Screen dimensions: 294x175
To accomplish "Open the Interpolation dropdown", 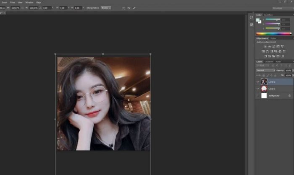I will pos(106,8).
